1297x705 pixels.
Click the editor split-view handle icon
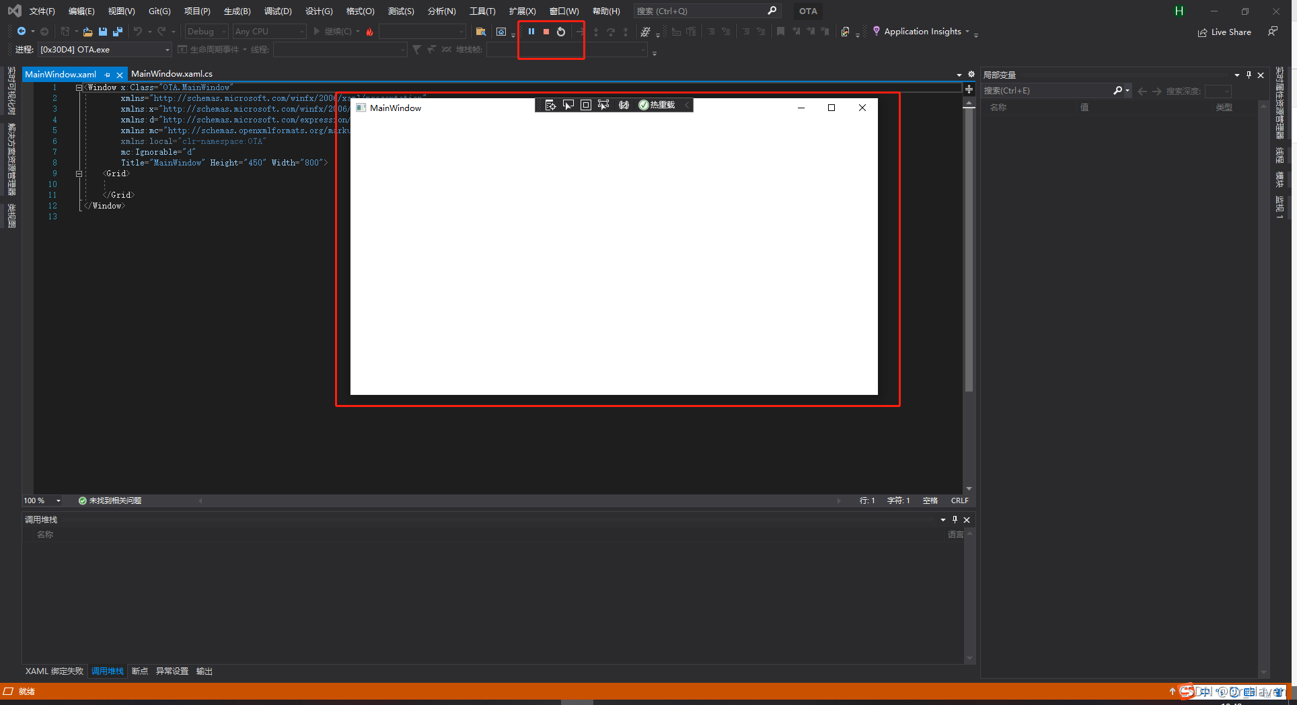pyautogui.click(x=969, y=89)
